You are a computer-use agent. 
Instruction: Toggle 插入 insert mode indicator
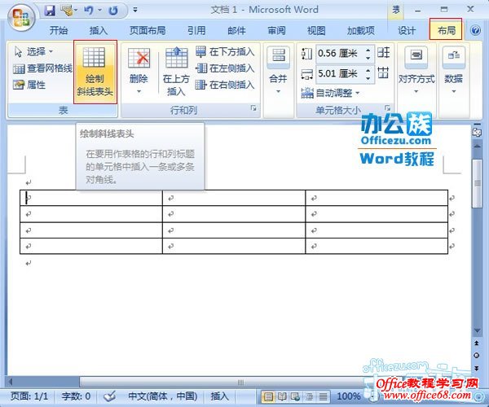(x=219, y=396)
